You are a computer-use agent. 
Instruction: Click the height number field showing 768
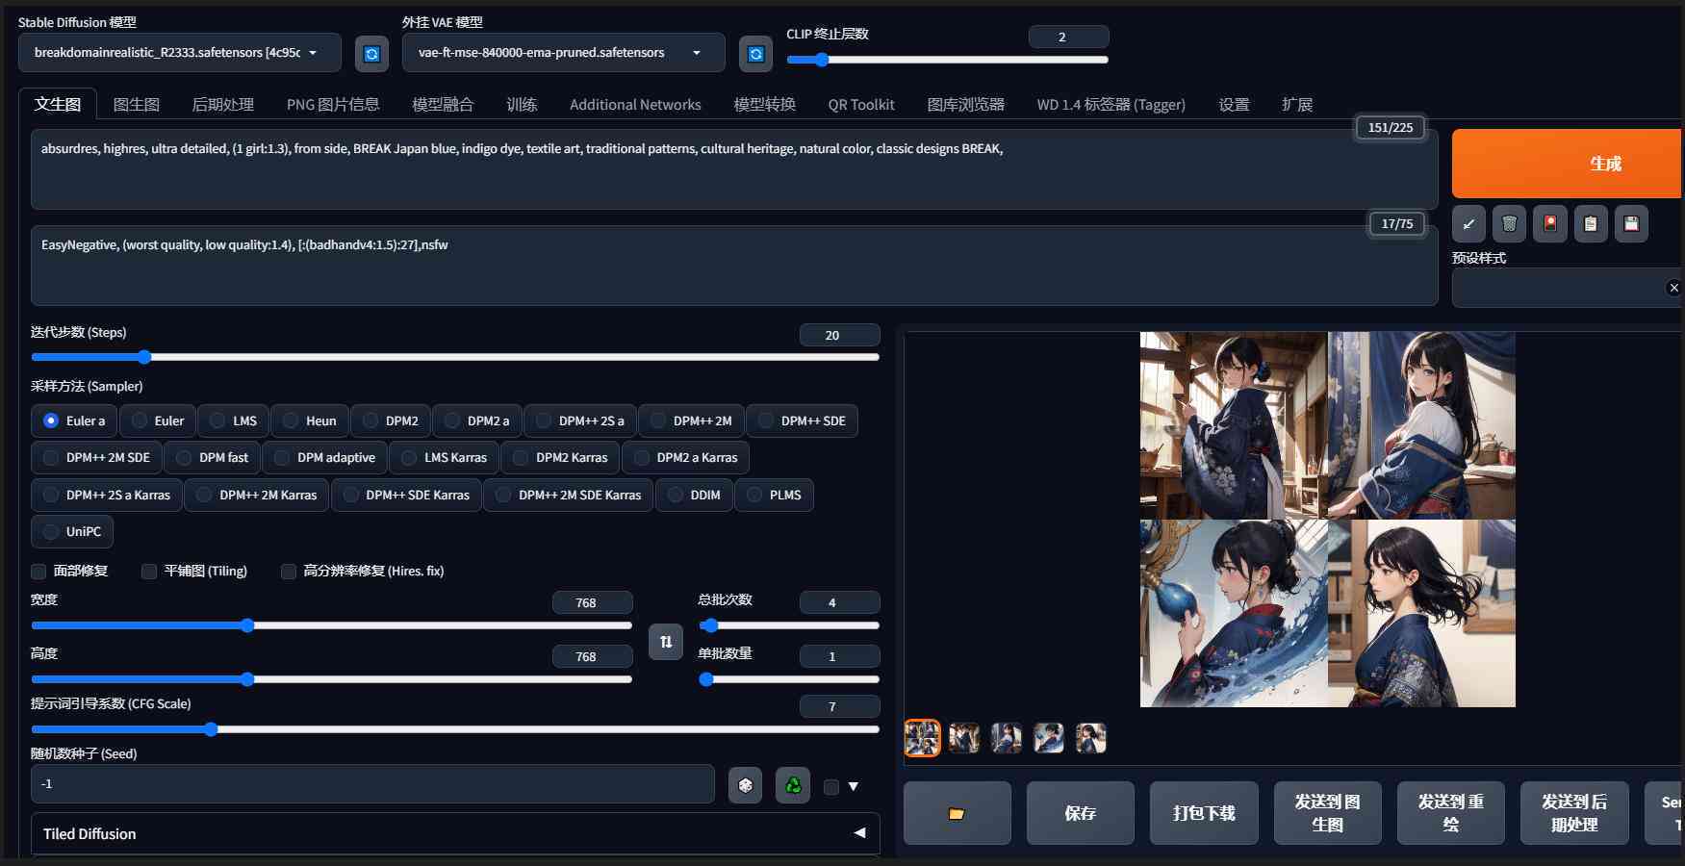(x=592, y=656)
